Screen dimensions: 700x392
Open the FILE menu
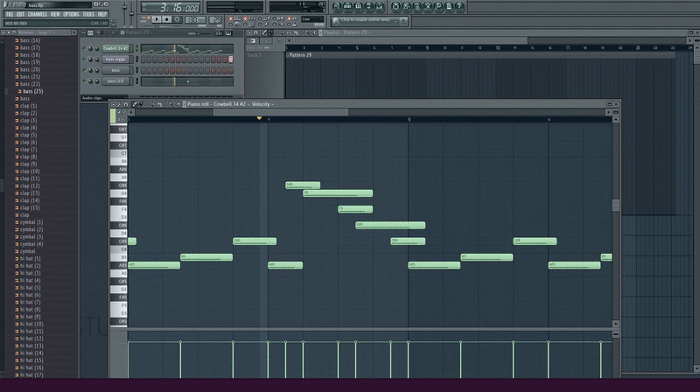[10, 14]
